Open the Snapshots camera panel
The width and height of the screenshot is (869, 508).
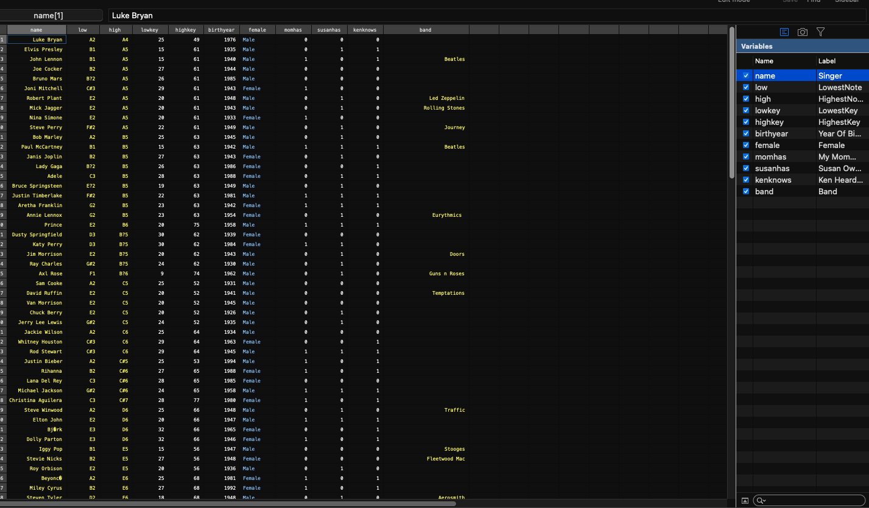(x=803, y=32)
